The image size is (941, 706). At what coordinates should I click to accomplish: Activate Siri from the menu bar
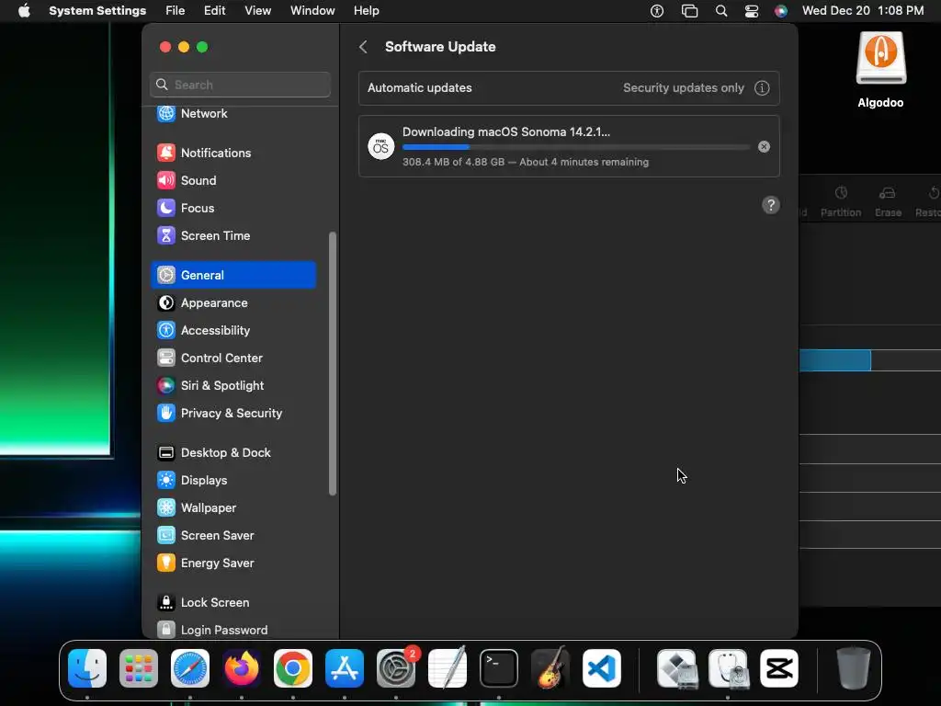click(x=781, y=11)
